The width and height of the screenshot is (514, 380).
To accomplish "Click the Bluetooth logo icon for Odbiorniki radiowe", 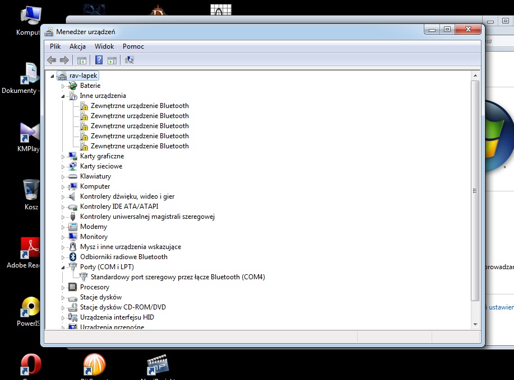I will (x=73, y=257).
